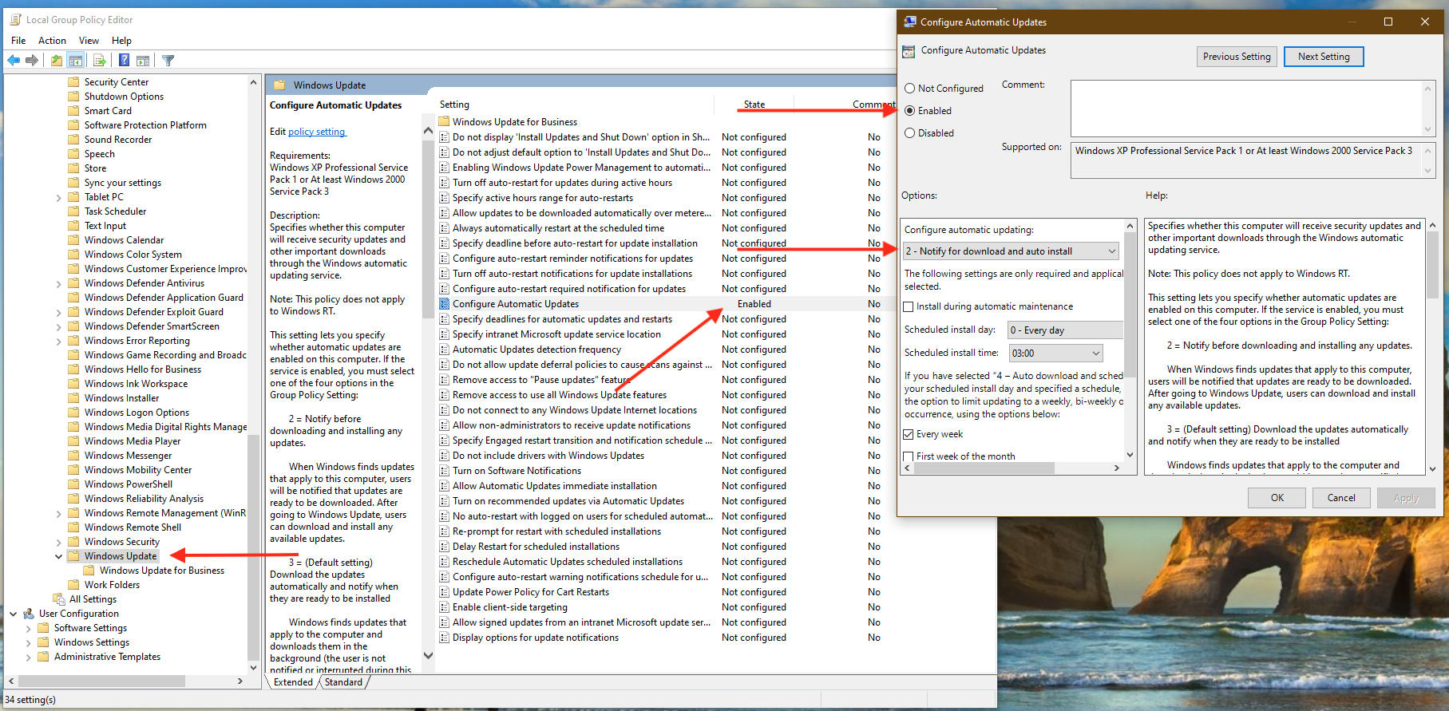Click the All Settings icon in tree

point(59,599)
